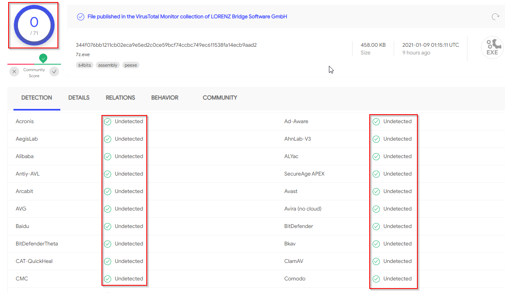Click the Undetected check icon for Avast
The image size is (505, 293).
click(376, 191)
